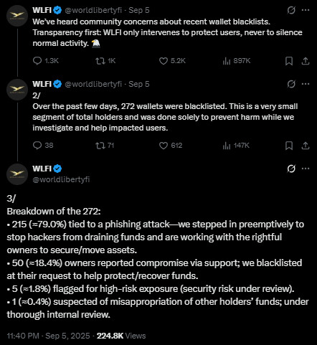The image size is (317, 345).
Task: Open Grok icon on the 3/ tweet
Action: click(x=291, y=169)
